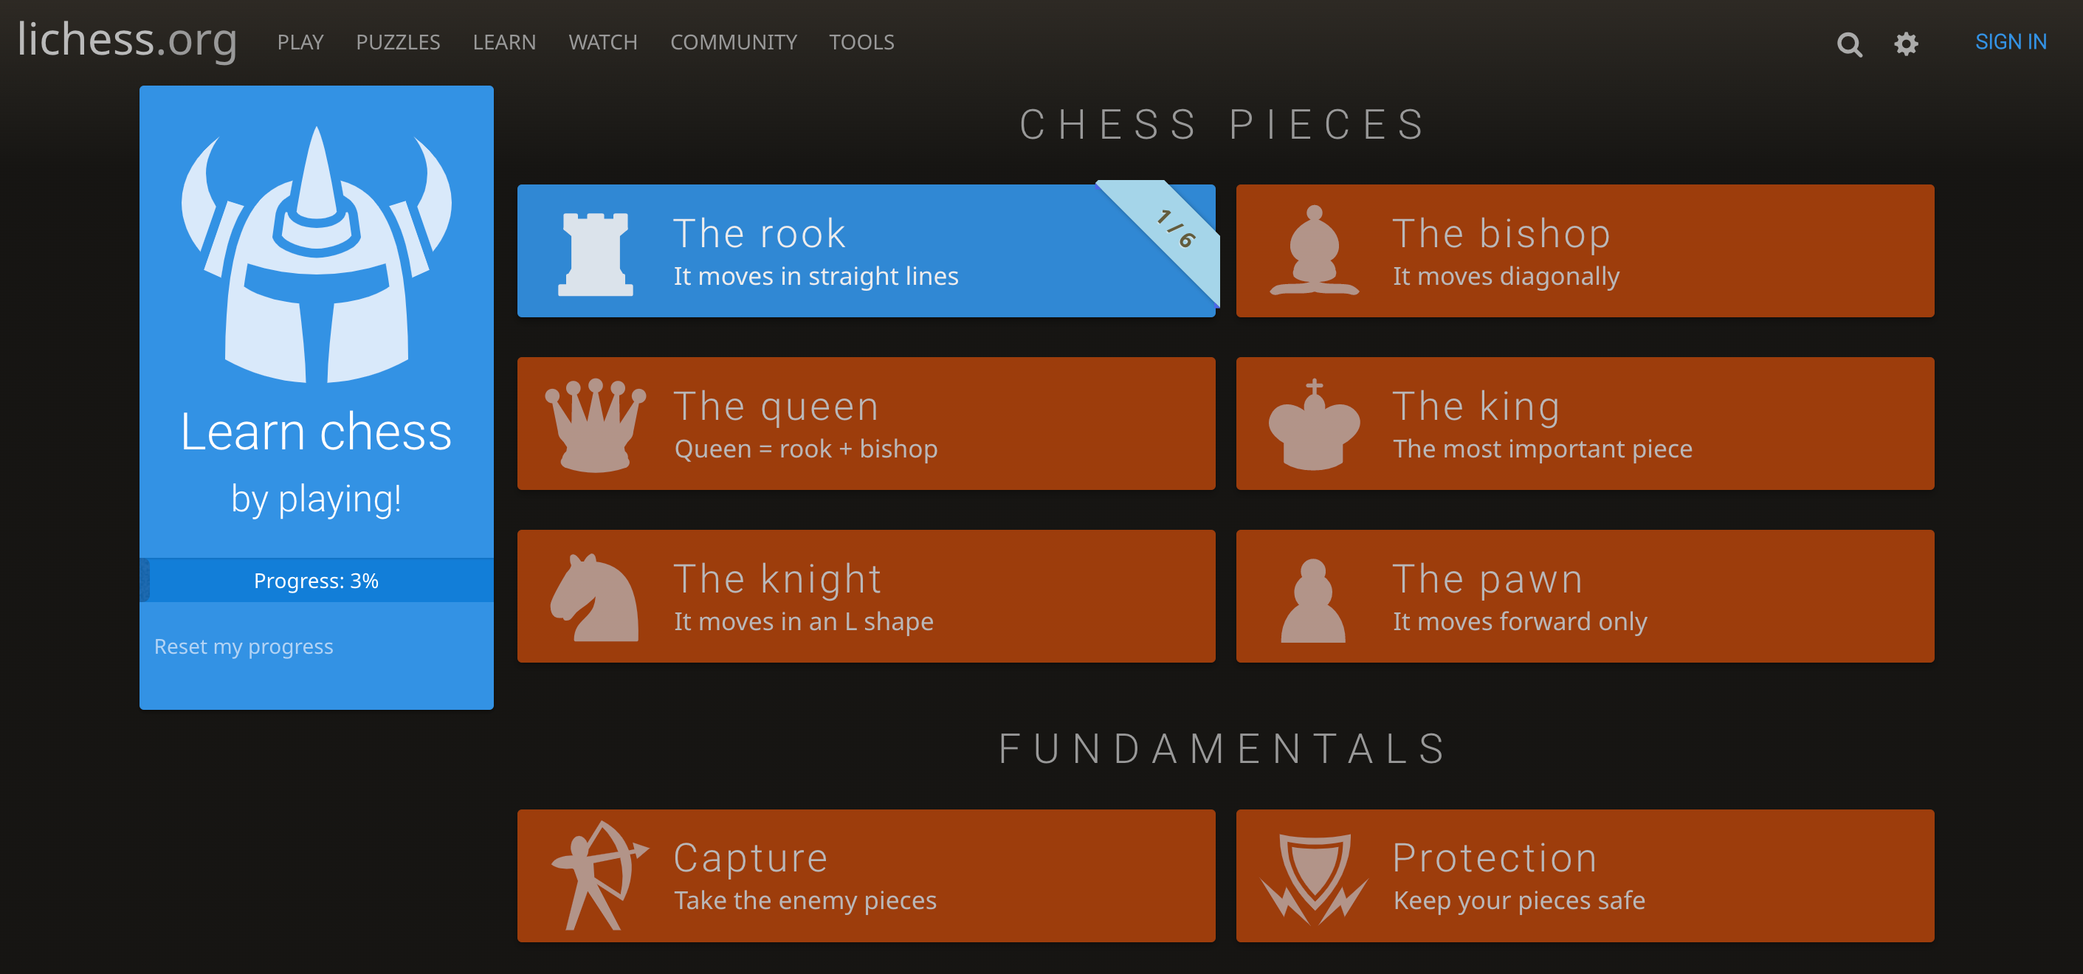The image size is (2083, 974).
Task: Click the COMMUNITY navigation tab
Action: pos(733,41)
